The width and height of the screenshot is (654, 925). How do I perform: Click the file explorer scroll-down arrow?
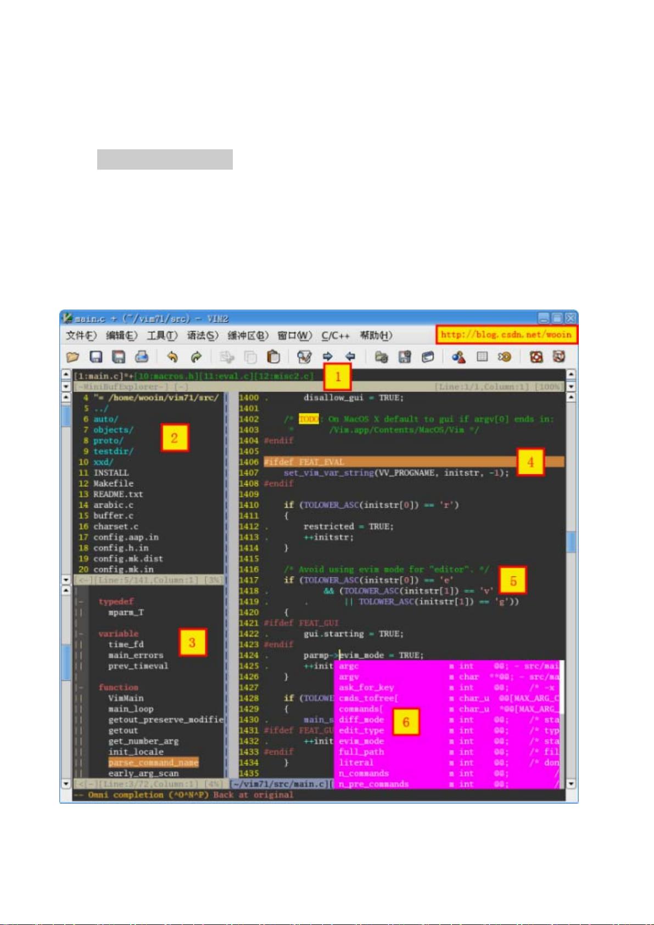66,580
